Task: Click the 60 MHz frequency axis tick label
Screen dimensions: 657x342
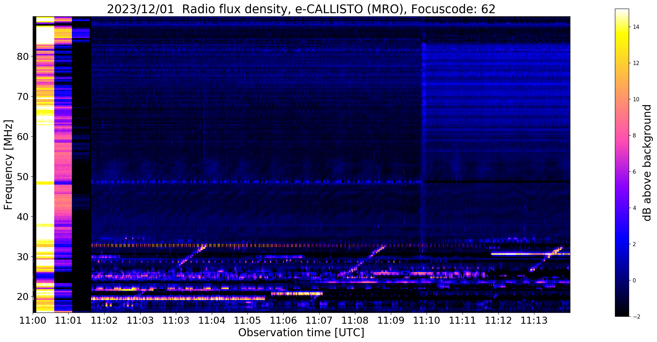Action: (23, 137)
